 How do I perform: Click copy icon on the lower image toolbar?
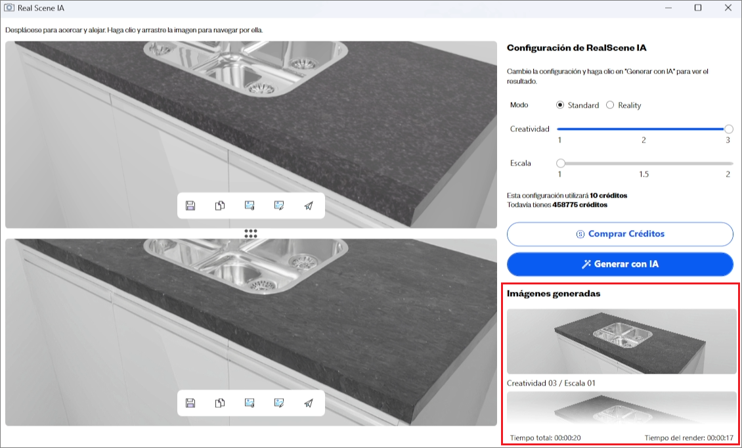(220, 403)
